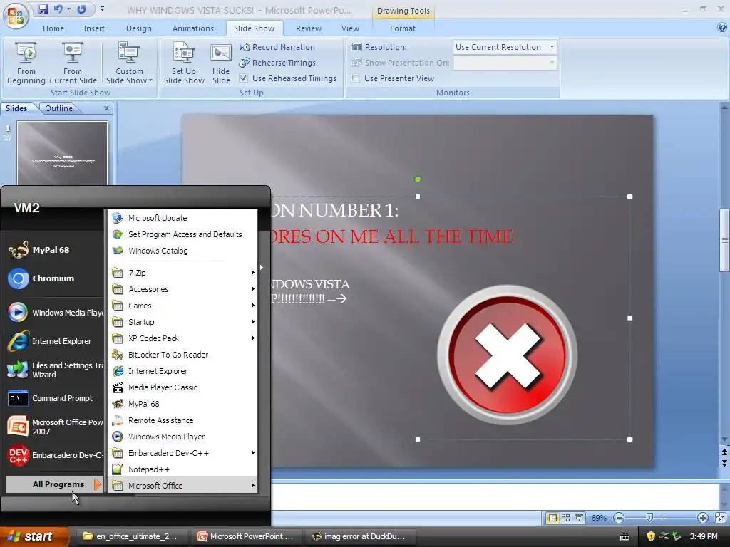Viewport: 730px width, 547px height.
Task: Start Slide Show from status bar icon
Action: pos(579,518)
